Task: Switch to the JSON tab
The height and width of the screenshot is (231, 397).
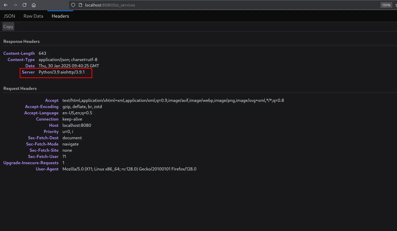Action: point(9,16)
